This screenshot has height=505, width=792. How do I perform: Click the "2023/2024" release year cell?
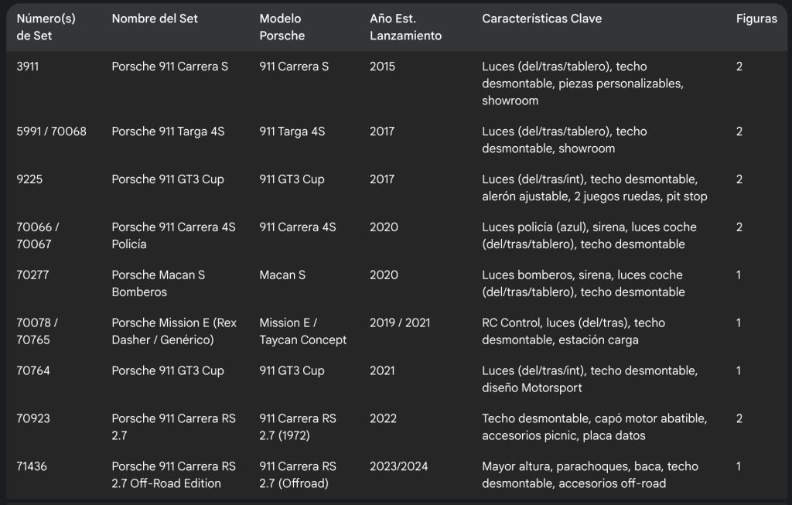coord(398,466)
